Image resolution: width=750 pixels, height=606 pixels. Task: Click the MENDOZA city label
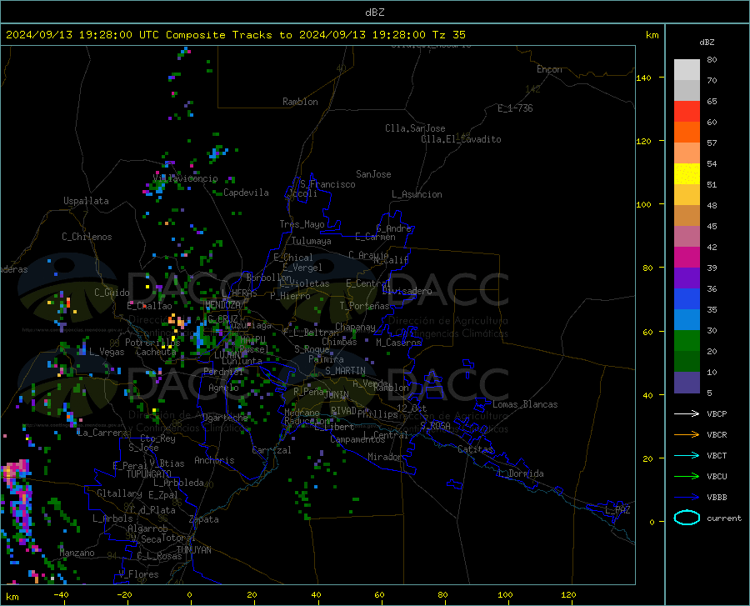click(222, 305)
